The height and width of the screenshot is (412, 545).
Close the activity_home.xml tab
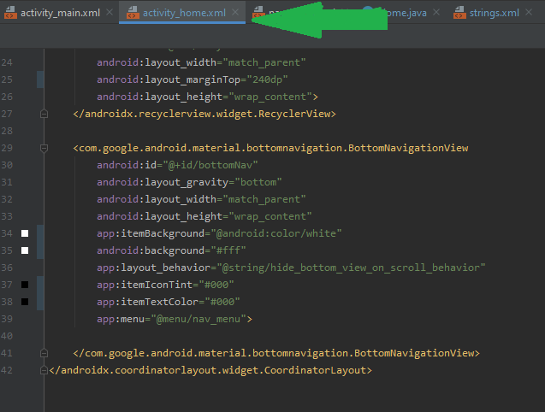click(x=235, y=12)
